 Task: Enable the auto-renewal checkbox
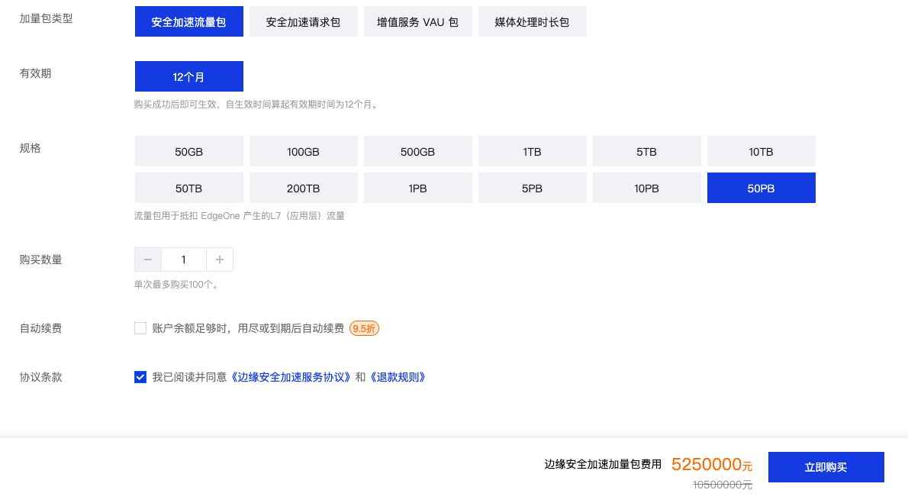[x=140, y=328]
